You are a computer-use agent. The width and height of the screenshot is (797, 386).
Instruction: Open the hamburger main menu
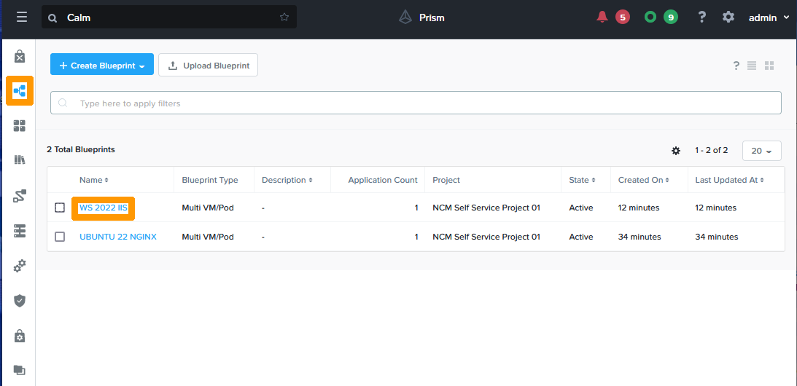click(x=22, y=17)
